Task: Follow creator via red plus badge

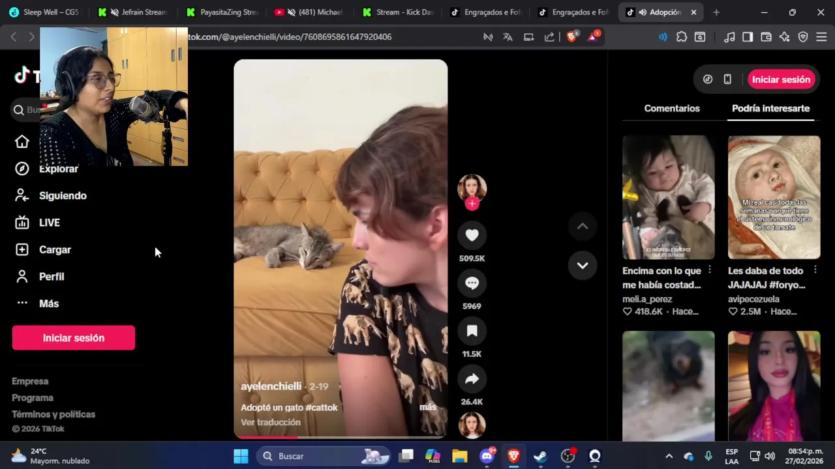Action: click(x=472, y=203)
